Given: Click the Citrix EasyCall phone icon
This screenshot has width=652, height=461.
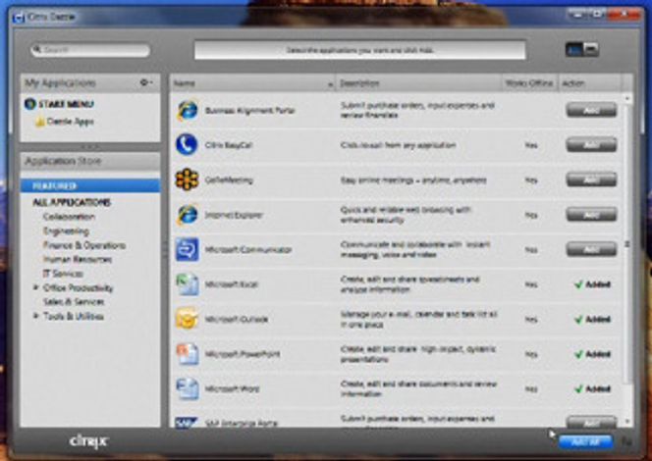Looking at the screenshot, I should coord(187,145).
